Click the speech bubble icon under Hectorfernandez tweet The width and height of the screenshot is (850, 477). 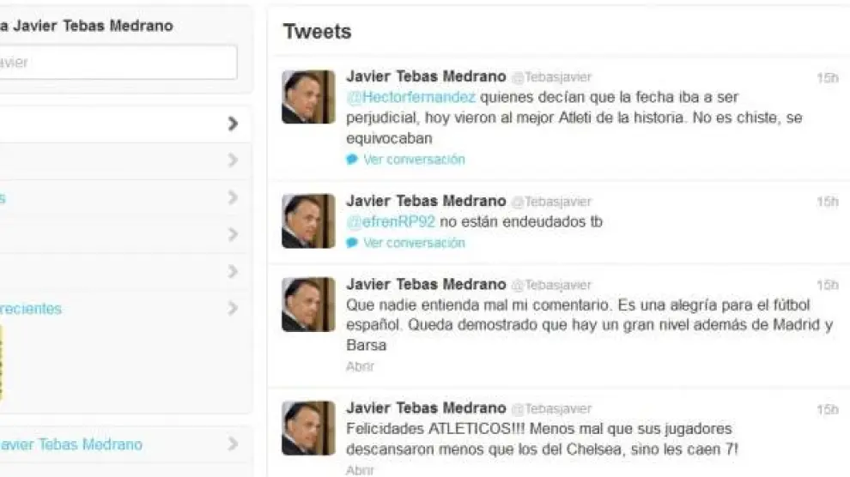pos(352,160)
